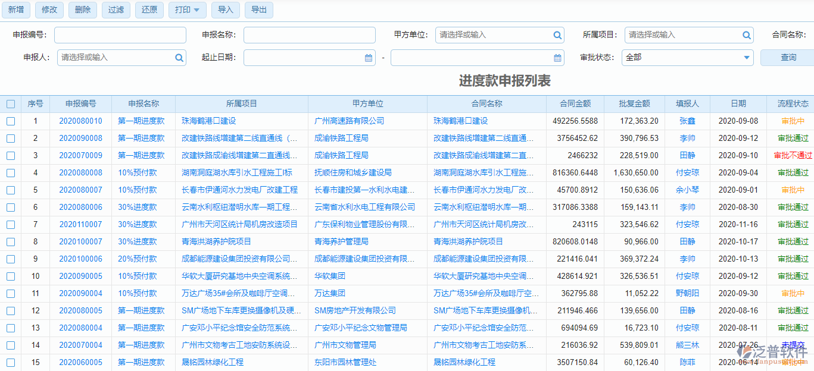Open record link 2020080010

pos(80,121)
